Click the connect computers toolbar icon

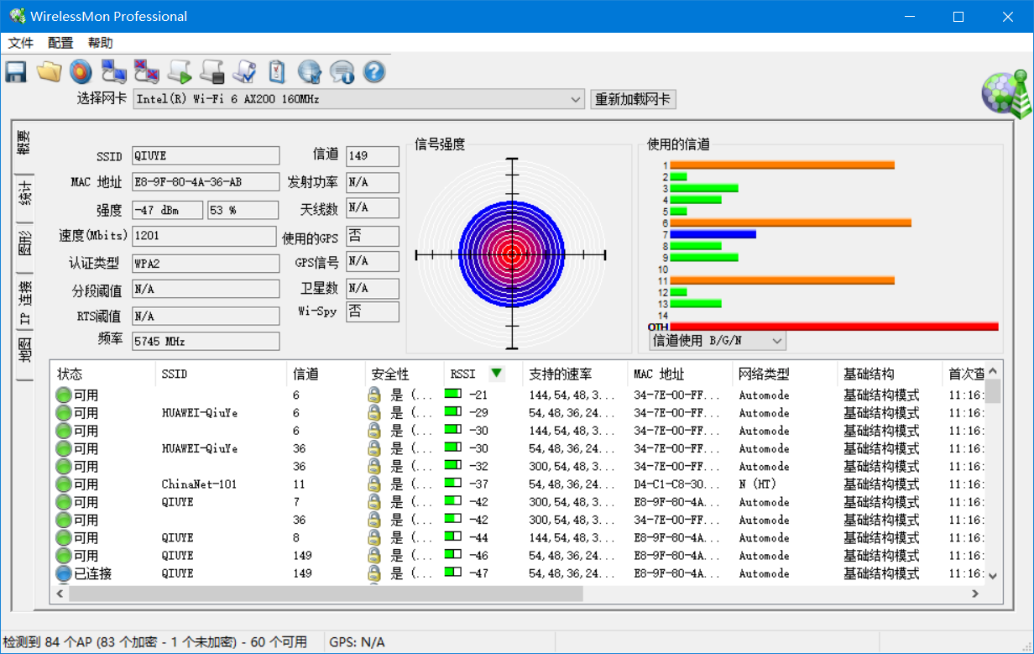tap(113, 72)
